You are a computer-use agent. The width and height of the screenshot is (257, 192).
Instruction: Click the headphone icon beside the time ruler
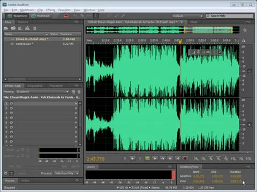[244, 41]
